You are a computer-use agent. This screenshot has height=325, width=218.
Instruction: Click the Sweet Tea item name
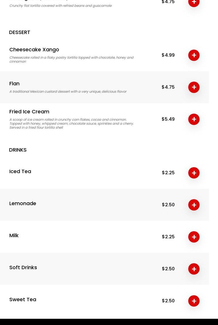coord(23,299)
